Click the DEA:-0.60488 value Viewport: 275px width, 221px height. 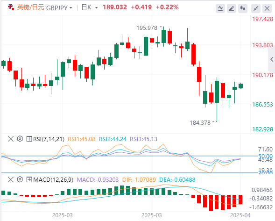[x=177, y=180]
